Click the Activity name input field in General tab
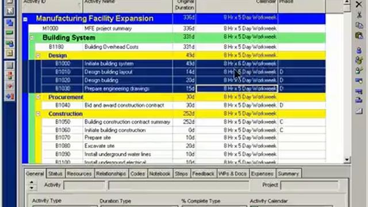 178,185
